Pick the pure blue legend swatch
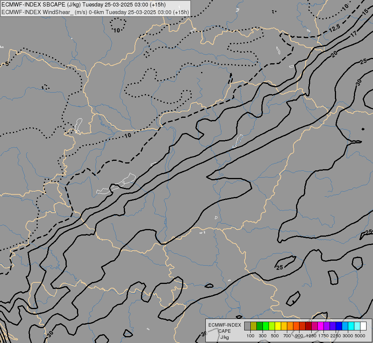373x343 pixels. coord(339,326)
